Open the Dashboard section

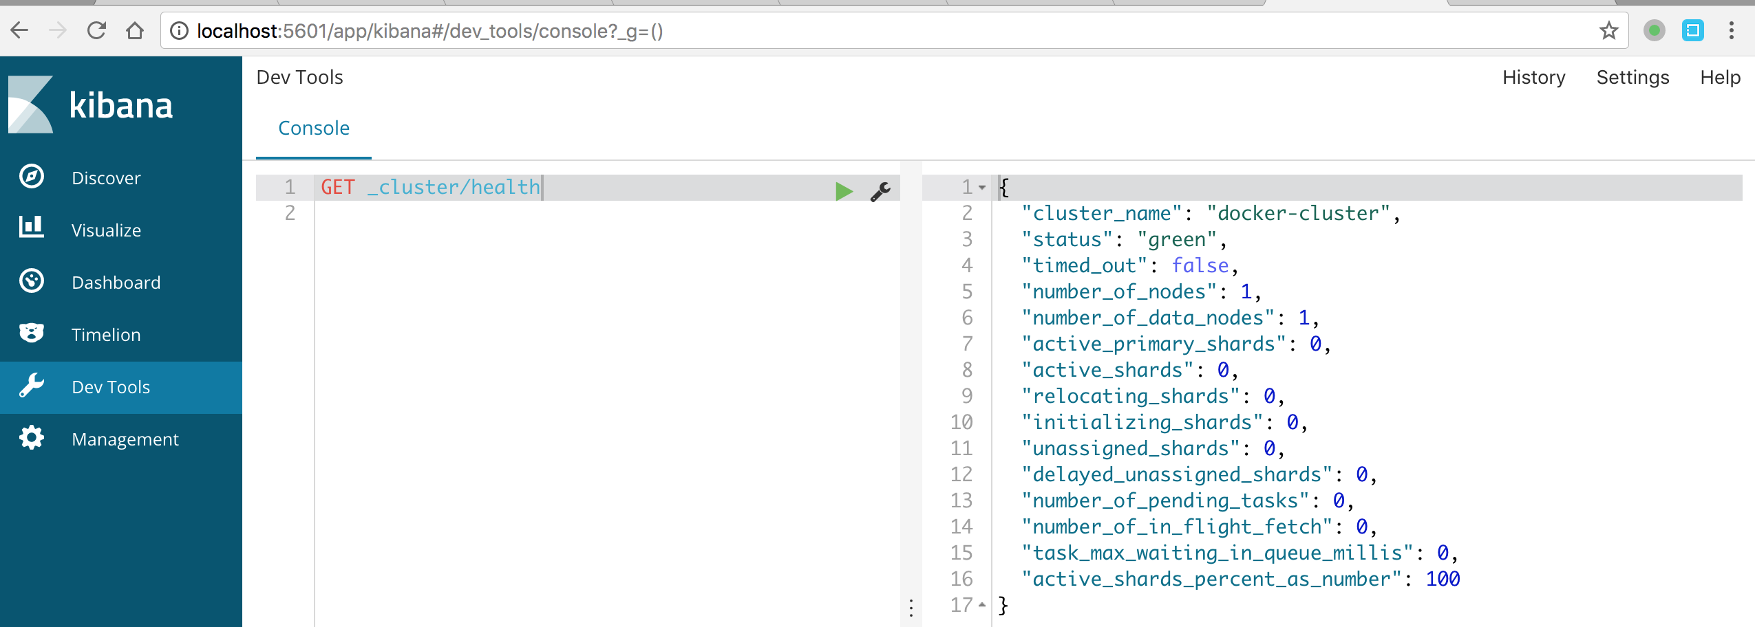pyautogui.click(x=116, y=283)
